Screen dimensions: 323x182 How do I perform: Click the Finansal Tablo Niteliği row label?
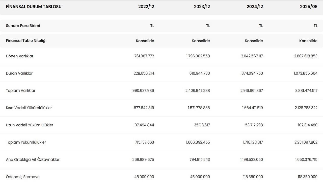(x=26, y=41)
